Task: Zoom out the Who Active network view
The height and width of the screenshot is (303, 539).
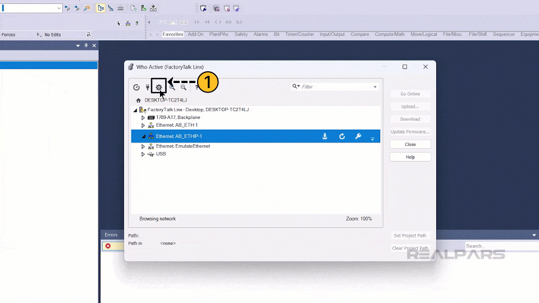Action: click(x=184, y=88)
